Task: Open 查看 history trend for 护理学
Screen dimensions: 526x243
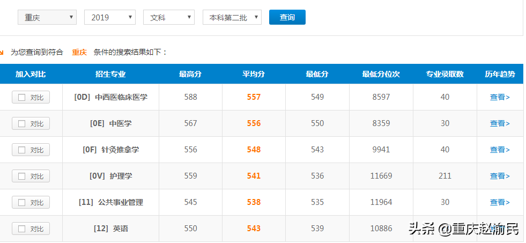Action: point(500,176)
